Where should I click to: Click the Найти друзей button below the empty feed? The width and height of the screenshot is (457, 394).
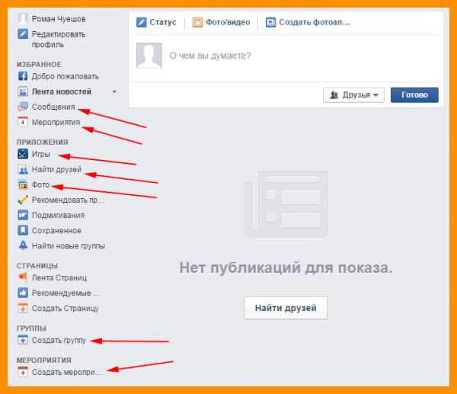(x=286, y=308)
